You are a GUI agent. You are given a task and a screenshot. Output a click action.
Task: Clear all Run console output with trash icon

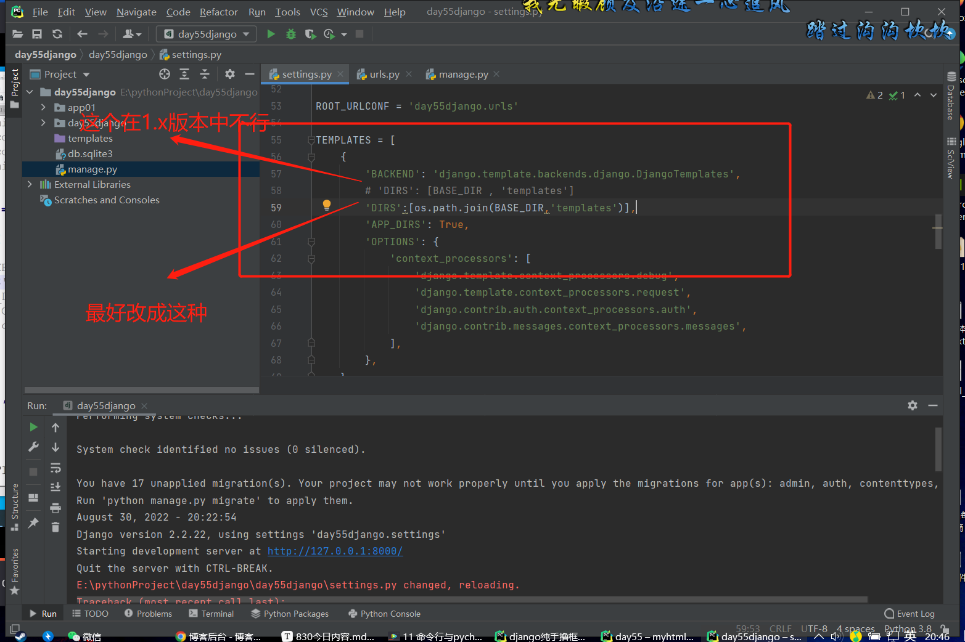pos(55,527)
